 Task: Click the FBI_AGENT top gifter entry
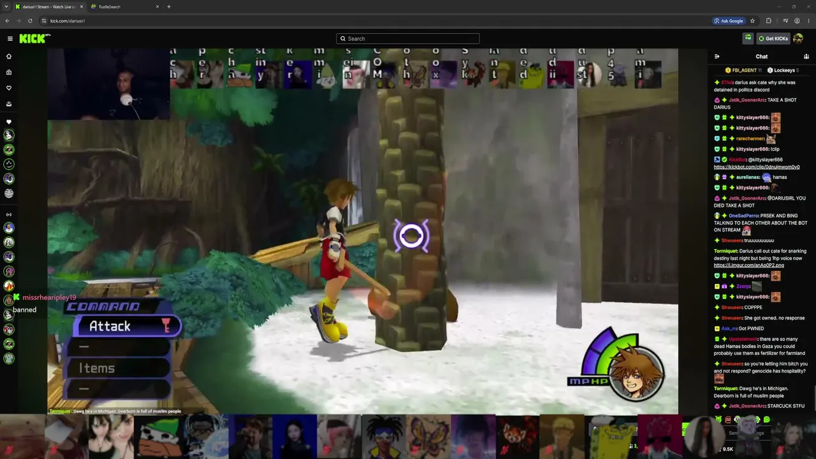click(x=743, y=70)
